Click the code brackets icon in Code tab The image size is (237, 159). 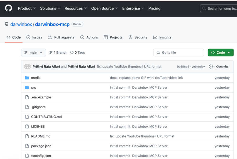(x=8, y=37)
